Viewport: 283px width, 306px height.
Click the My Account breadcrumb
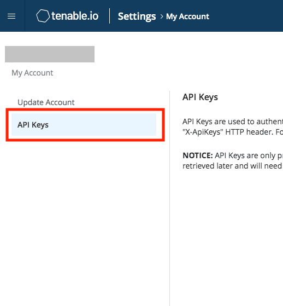[x=187, y=16]
